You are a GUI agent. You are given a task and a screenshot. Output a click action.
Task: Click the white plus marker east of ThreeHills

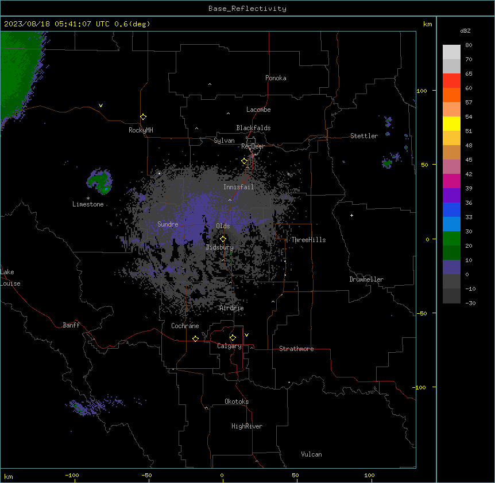[351, 215]
